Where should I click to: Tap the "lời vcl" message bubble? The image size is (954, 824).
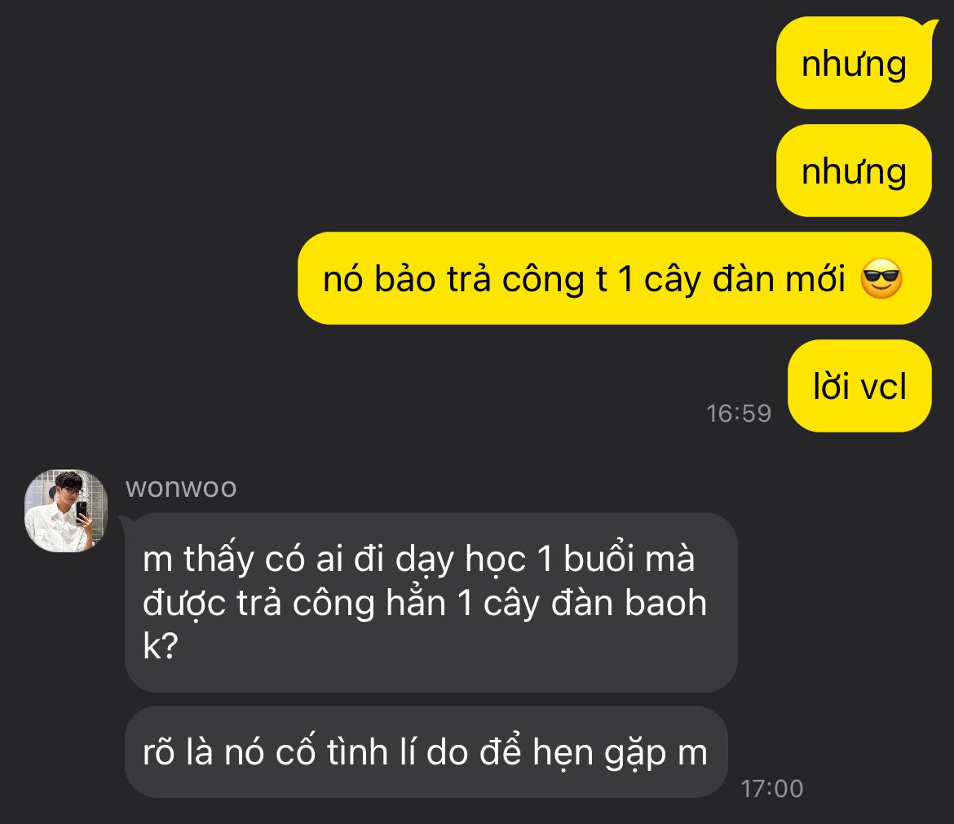click(859, 386)
